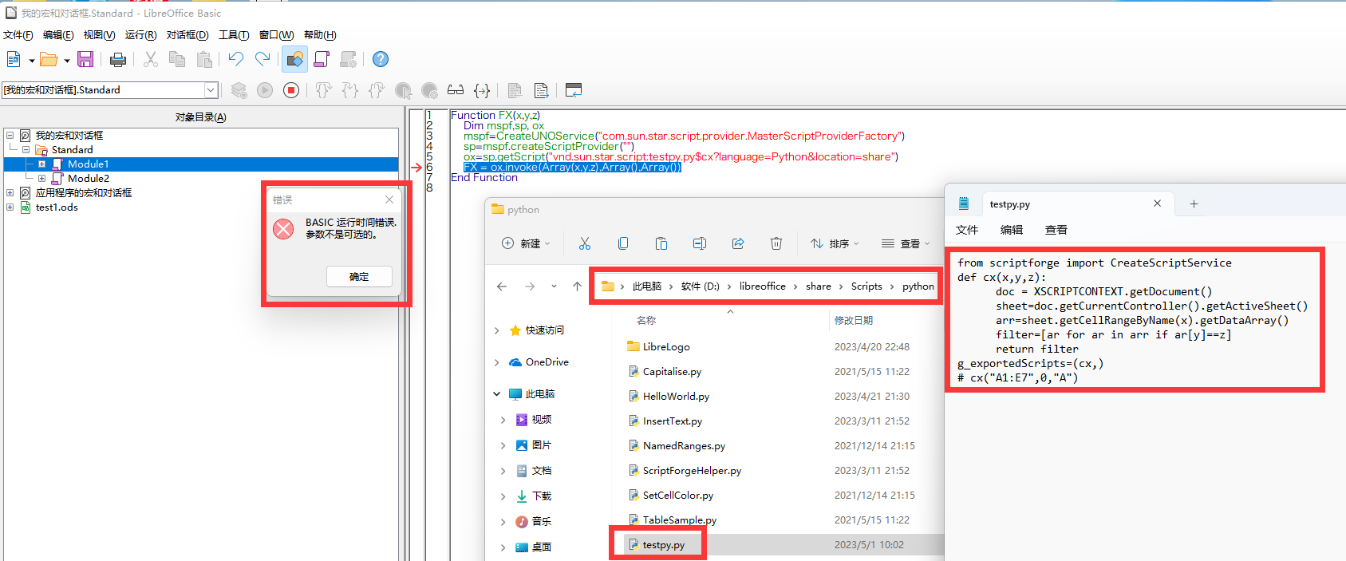Click the Save icon in toolbar

[x=85, y=59]
